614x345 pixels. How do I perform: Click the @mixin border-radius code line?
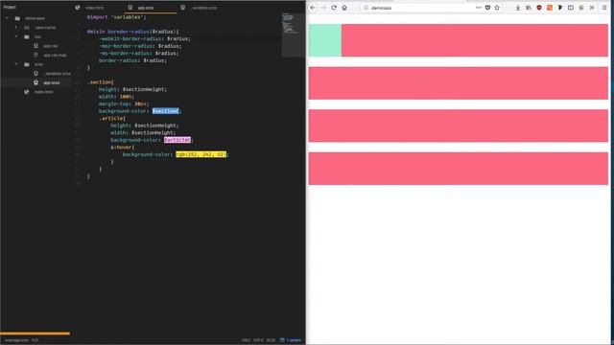[132, 32]
